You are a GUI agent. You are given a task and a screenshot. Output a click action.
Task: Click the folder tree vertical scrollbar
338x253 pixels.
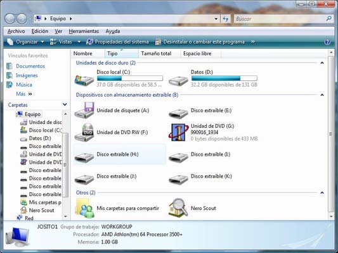tap(65, 165)
